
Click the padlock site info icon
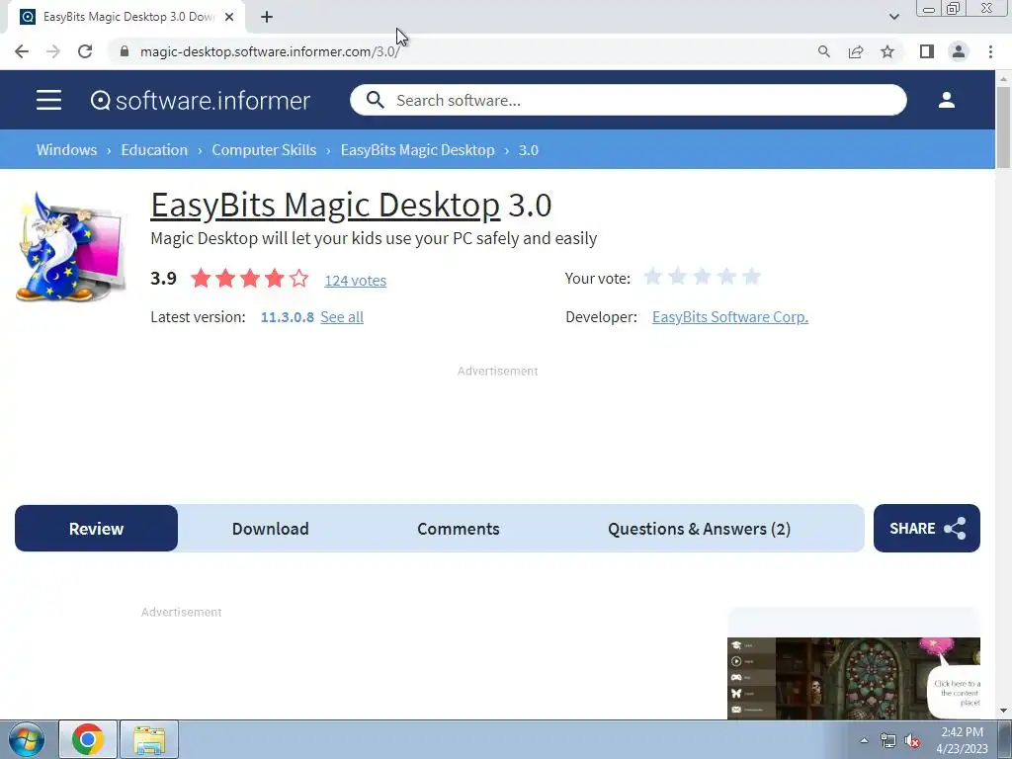coord(125,51)
